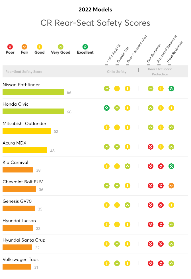
Task: Click Hyundai Tucson's orange score bar
Action: 18,228
